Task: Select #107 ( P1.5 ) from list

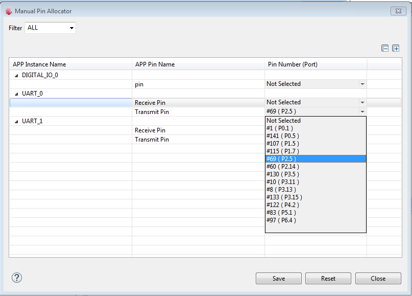Action: [316, 143]
